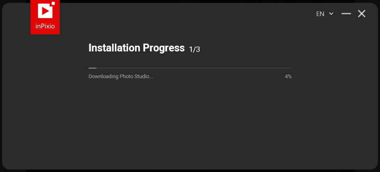Screen dimensions: 380x172
Task: Minimize the installer window
Action: point(346,14)
